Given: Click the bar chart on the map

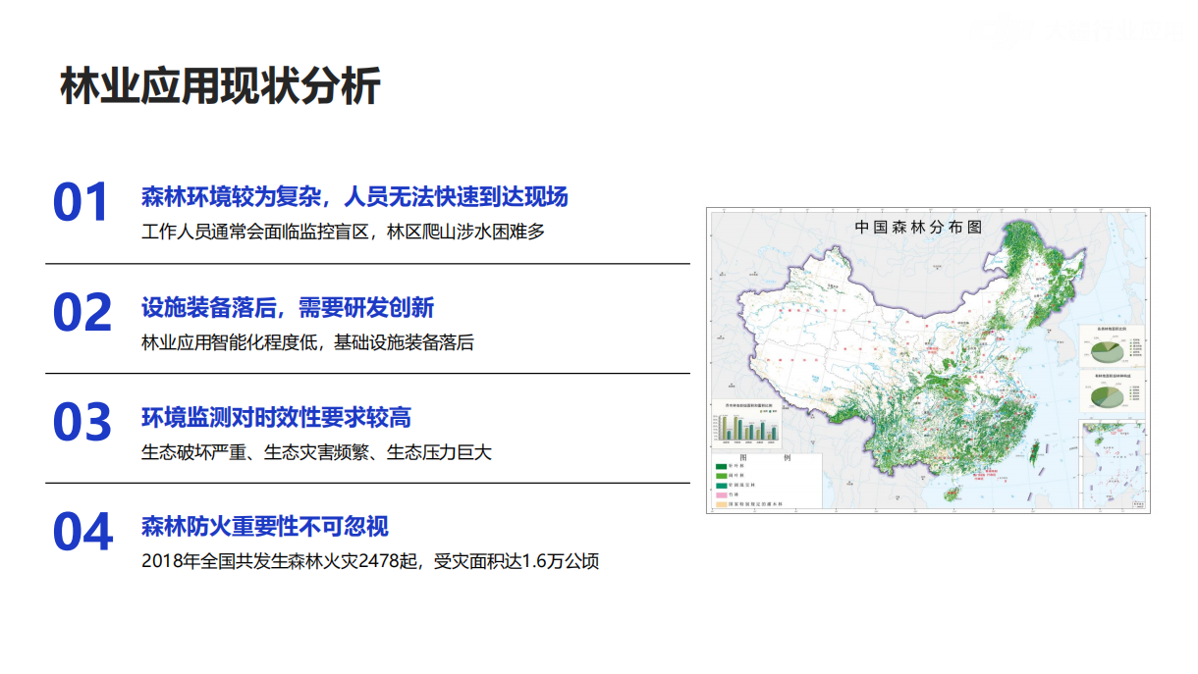Looking at the screenshot, I should pos(747,428).
